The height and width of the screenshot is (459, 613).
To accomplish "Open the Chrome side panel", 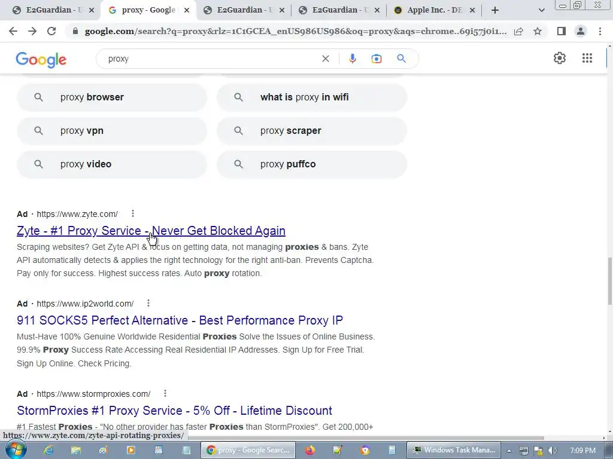I will click(562, 31).
